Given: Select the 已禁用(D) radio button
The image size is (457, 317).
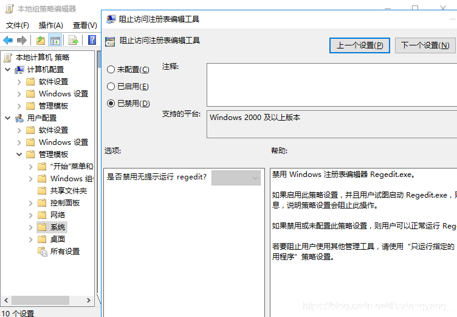Looking at the screenshot, I should click(x=111, y=103).
